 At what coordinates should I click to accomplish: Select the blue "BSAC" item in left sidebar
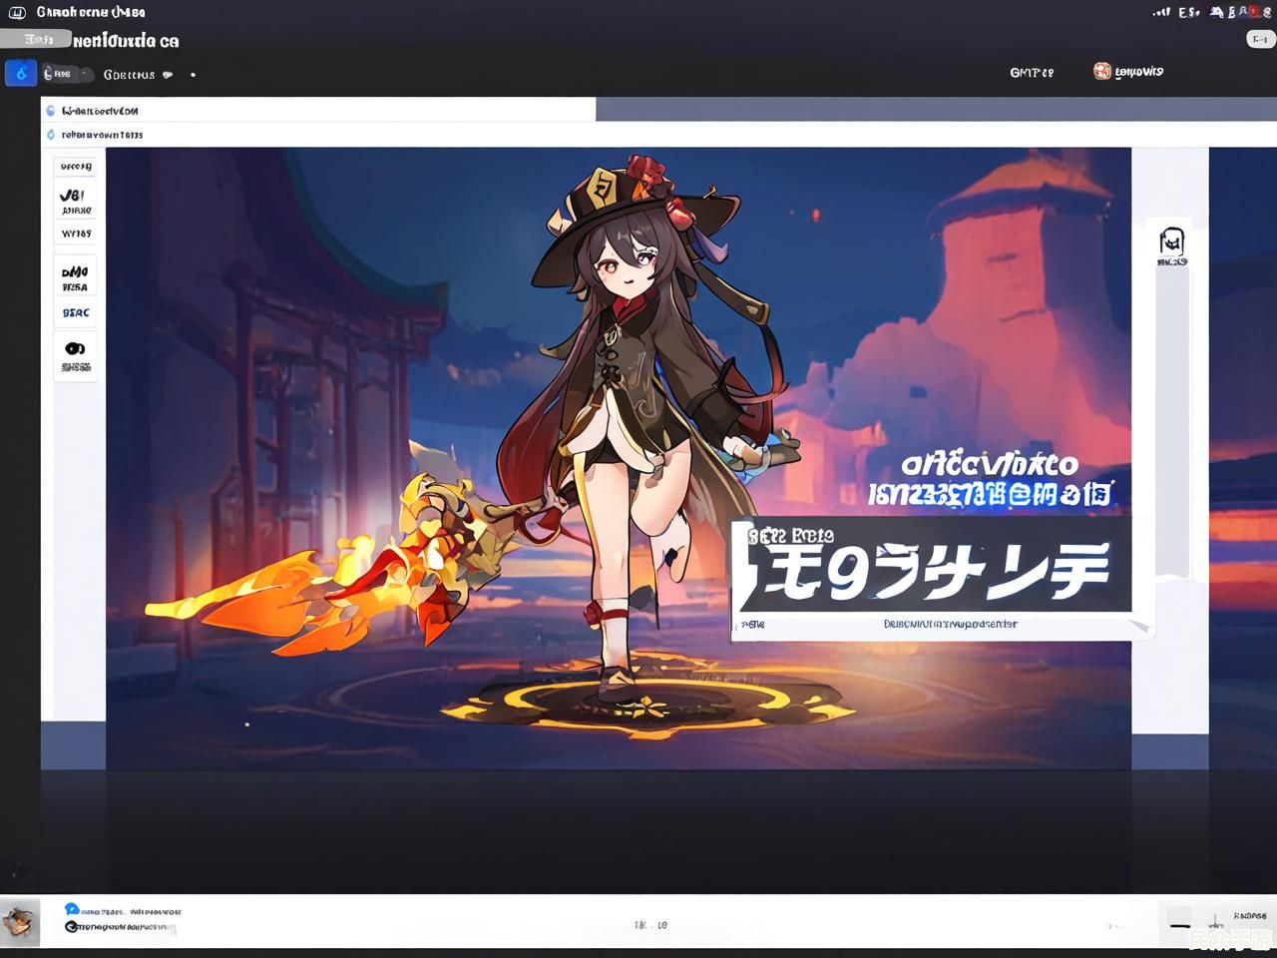tap(76, 313)
